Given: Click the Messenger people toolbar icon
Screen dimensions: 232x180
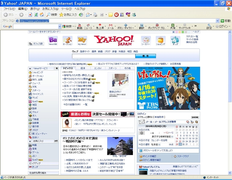Looking at the screenshot, I should click(x=134, y=14).
